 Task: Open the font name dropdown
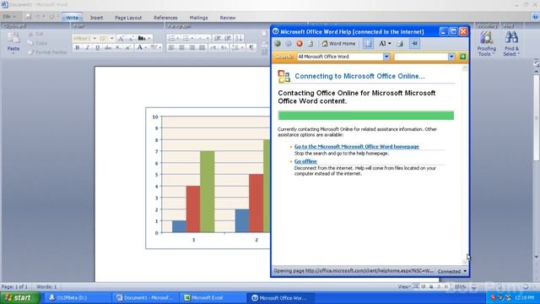[94, 38]
